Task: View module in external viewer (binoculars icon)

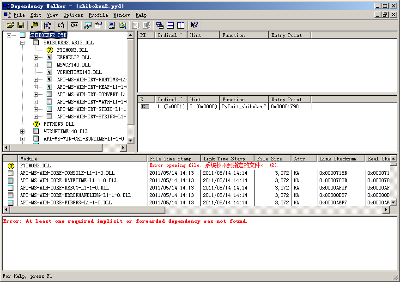Action: pos(87,25)
